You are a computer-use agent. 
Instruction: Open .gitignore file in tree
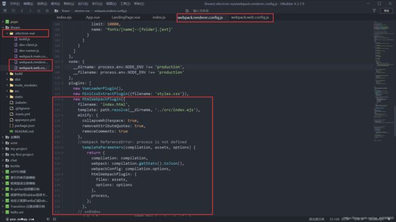(x=22, y=108)
